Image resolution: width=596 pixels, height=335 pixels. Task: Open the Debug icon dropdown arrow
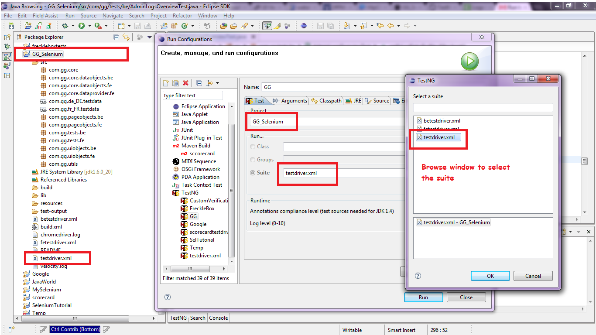point(73,26)
